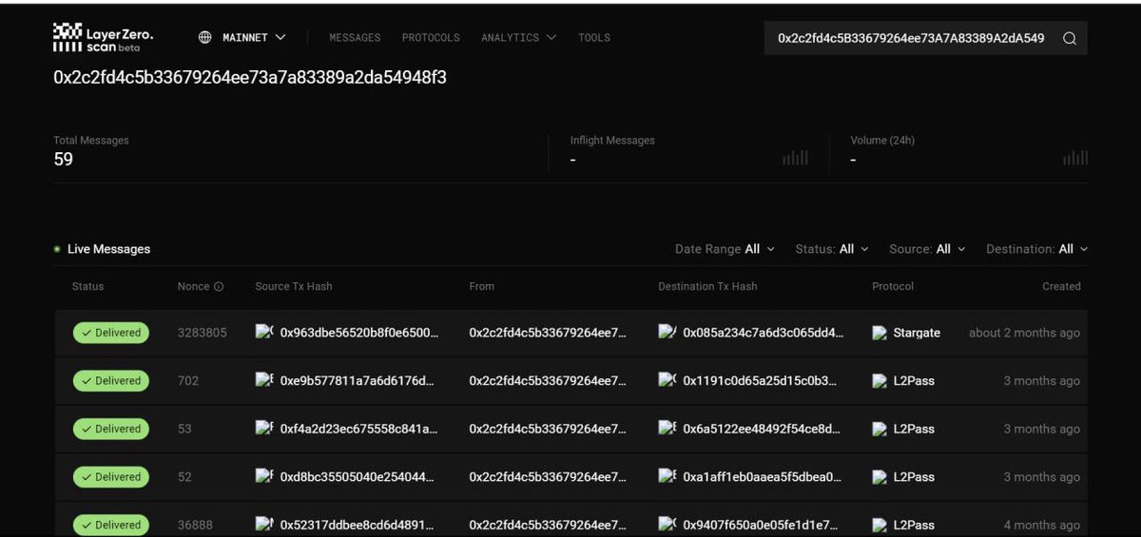Open source tx hash 0xe9b577811a7a6d6176d
Viewport: 1141px width, 537px height.
[x=358, y=381]
